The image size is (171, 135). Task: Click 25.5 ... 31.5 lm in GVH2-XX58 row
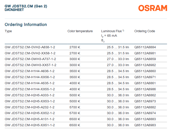coord(118,53)
